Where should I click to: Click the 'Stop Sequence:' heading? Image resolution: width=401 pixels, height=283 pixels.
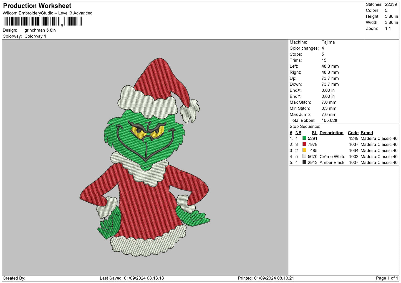click(305, 126)
